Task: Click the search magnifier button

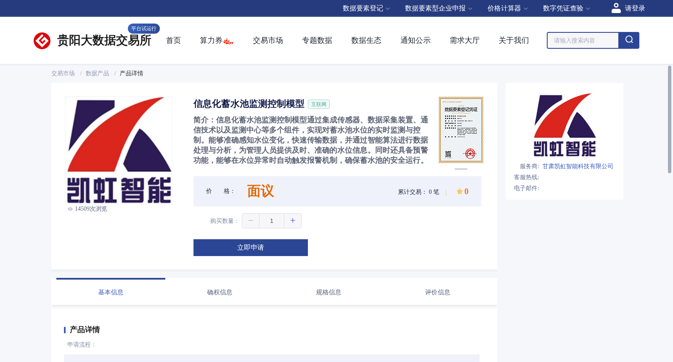Action: click(x=629, y=40)
